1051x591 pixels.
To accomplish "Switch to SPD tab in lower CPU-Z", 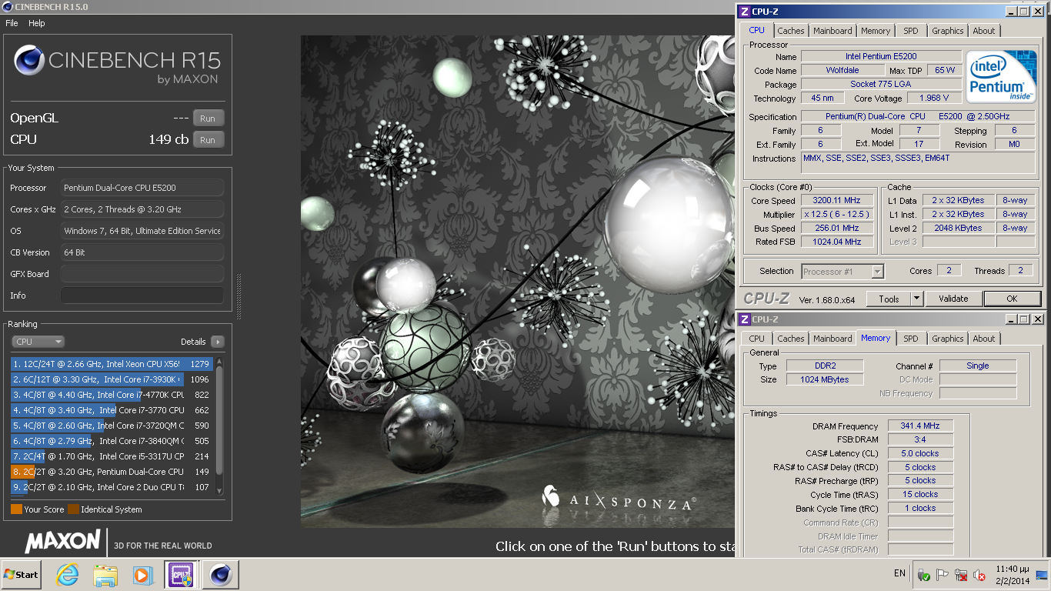I will pos(911,339).
